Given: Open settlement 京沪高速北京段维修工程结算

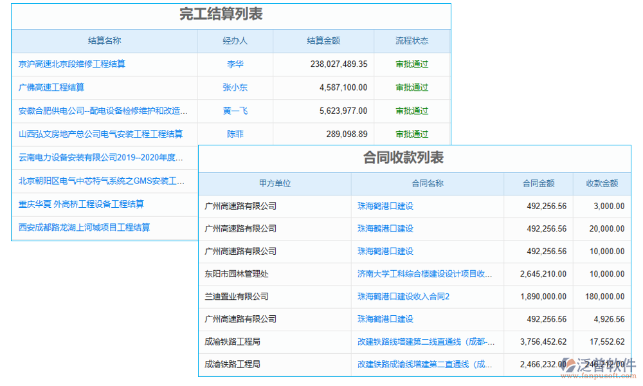Looking at the screenshot, I should (x=73, y=64).
